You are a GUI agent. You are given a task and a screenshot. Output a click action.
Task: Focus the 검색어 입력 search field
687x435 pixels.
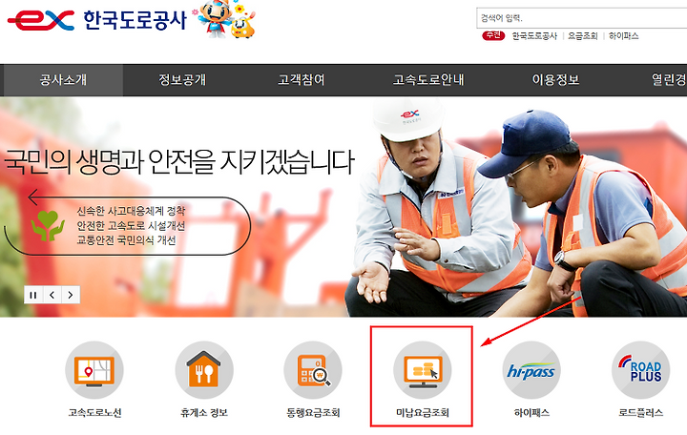(x=581, y=18)
